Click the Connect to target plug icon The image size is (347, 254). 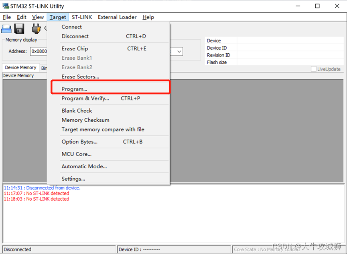pyautogui.click(x=36, y=29)
